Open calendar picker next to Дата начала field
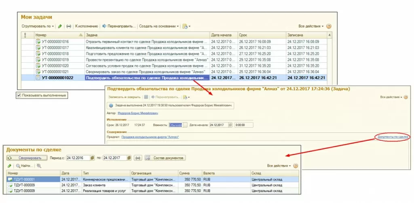Image resolution: width=414 pixels, height=203 pixels. pos(230,125)
